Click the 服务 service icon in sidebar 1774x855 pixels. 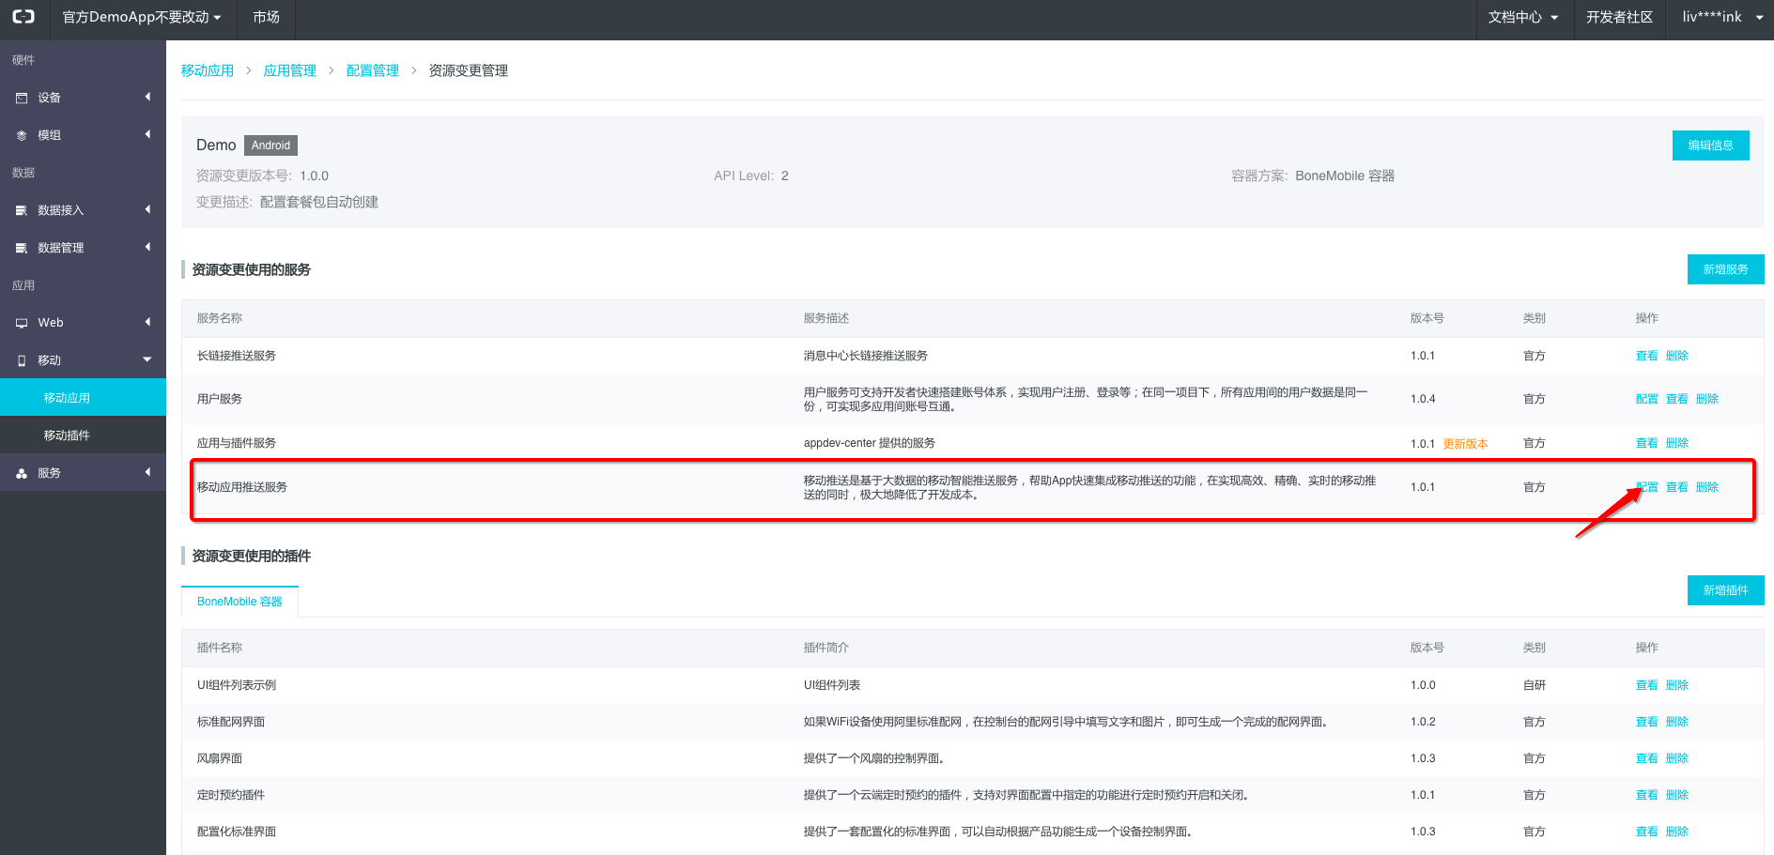(22, 473)
